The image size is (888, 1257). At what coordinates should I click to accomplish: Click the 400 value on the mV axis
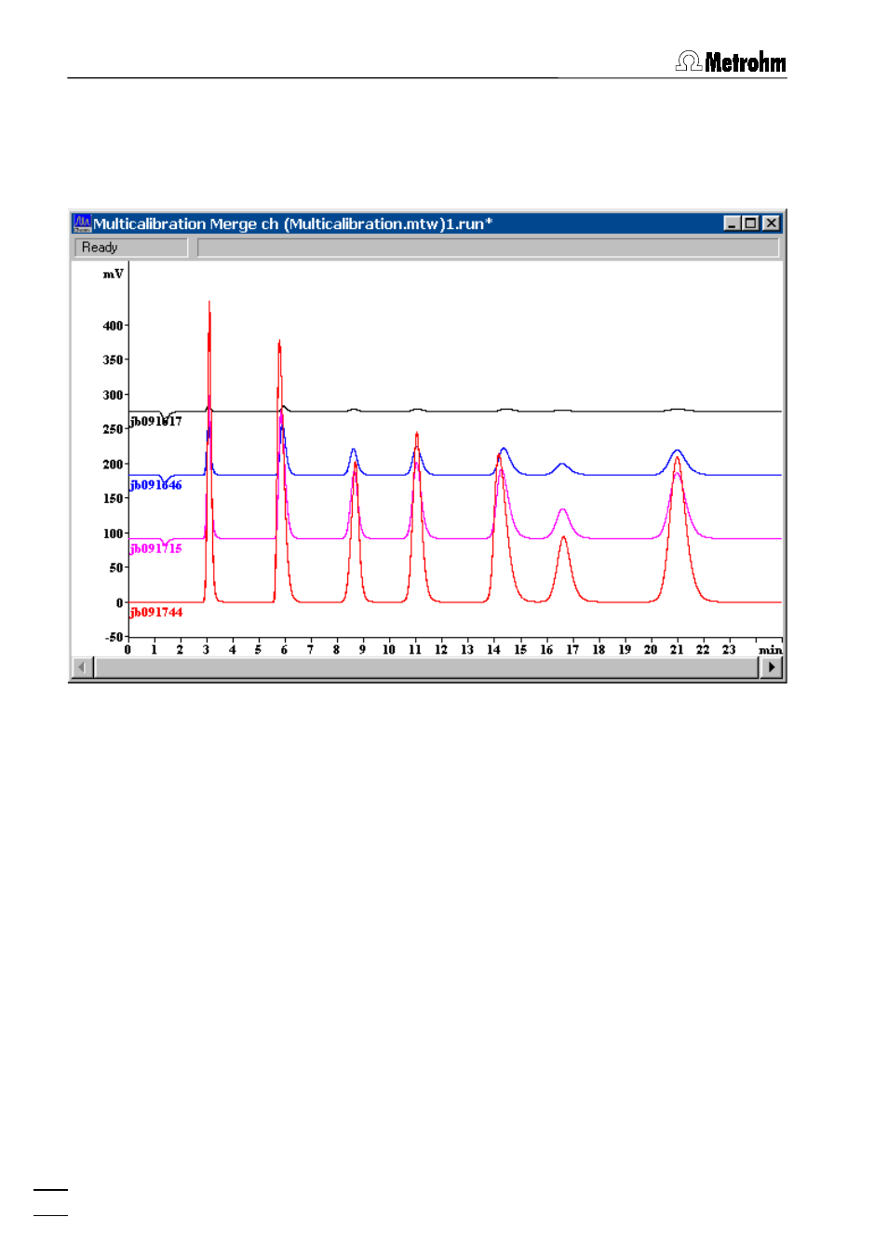point(113,326)
